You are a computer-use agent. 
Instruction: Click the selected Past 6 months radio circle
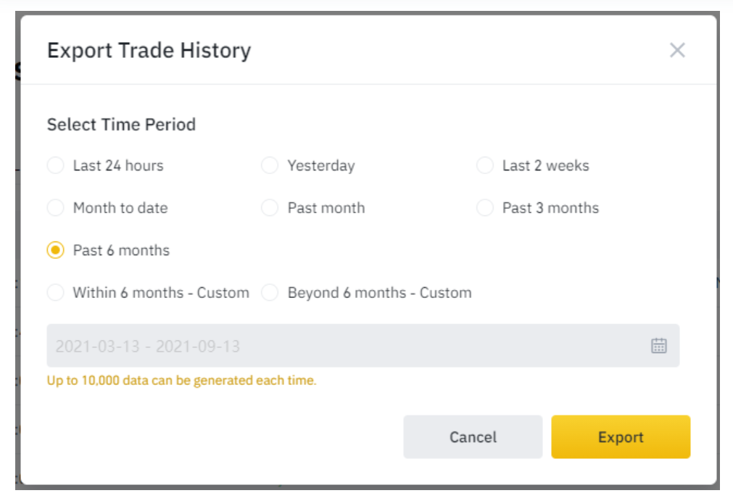tap(56, 250)
